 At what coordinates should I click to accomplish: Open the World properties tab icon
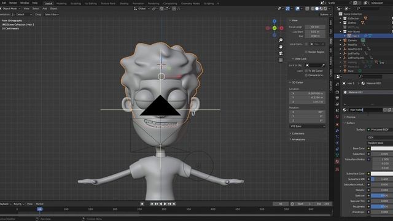pyautogui.click(x=337, y=117)
